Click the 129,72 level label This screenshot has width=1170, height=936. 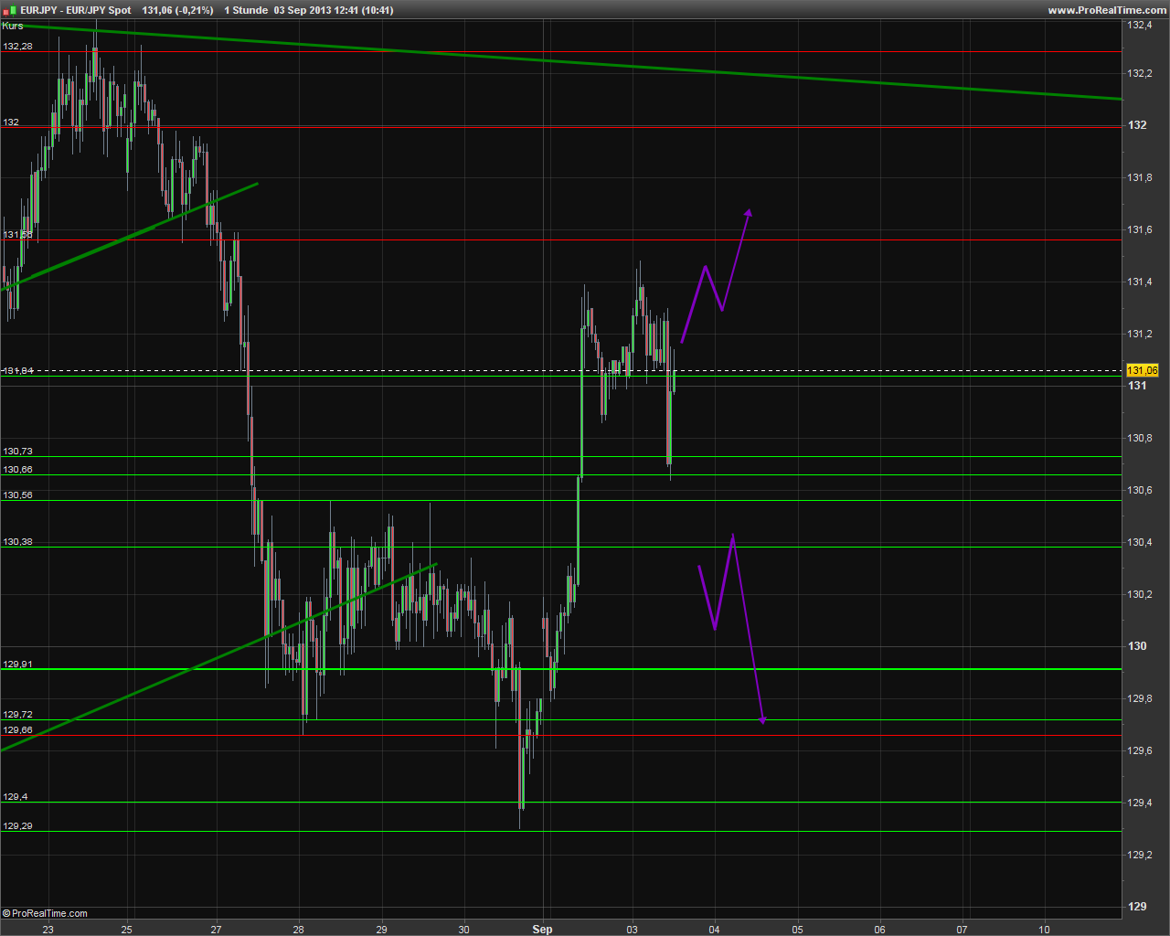coord(17,715)
